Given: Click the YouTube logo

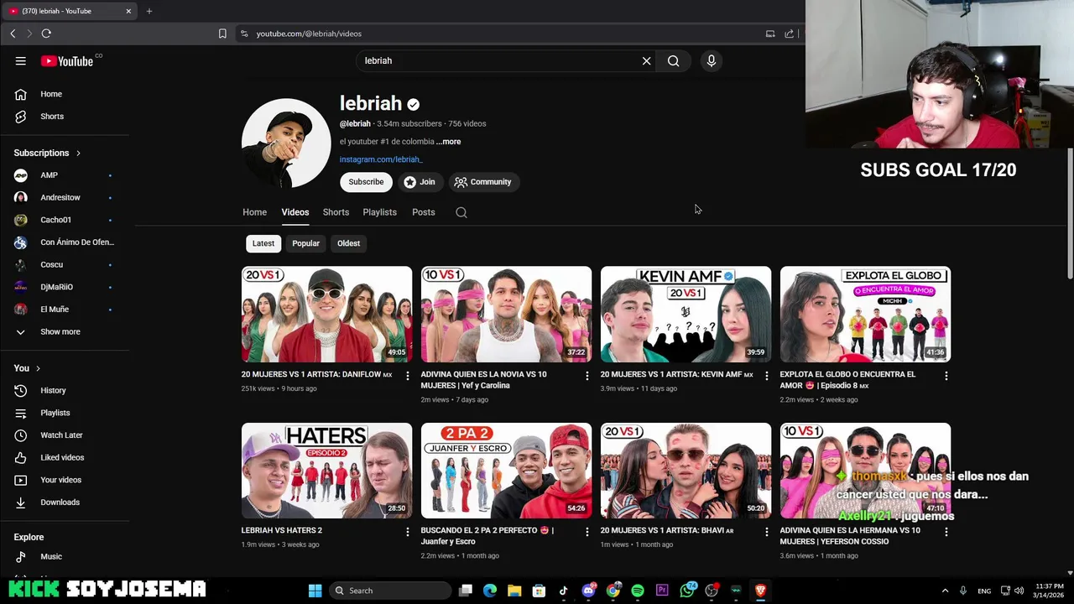Looking at the screenshot, I should 67,60.
